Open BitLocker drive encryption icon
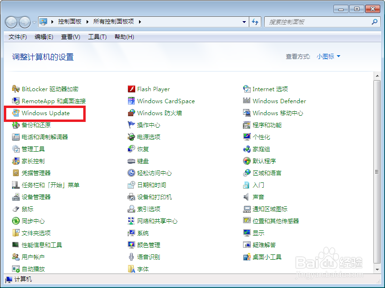Image resolution: width=385 pixels, height=288 pixels. 16,89
